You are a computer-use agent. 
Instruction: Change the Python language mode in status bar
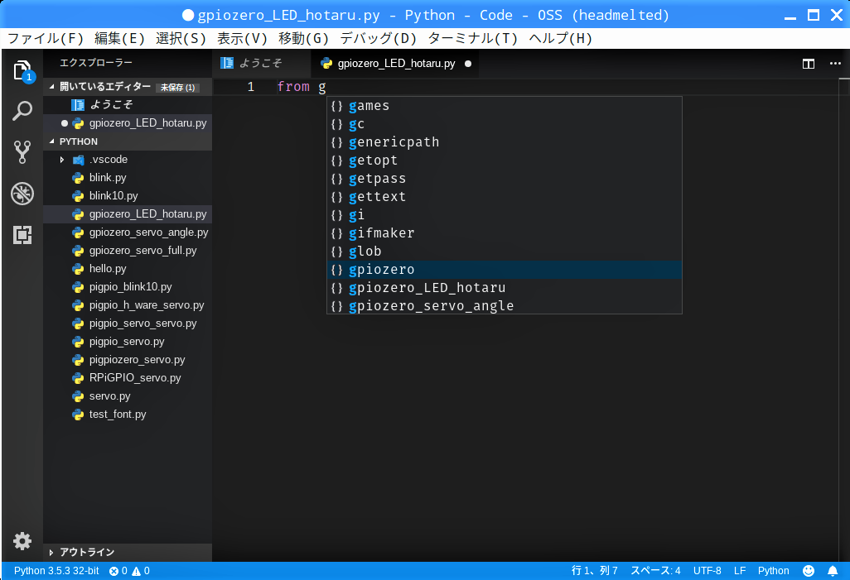click(774, 571)
